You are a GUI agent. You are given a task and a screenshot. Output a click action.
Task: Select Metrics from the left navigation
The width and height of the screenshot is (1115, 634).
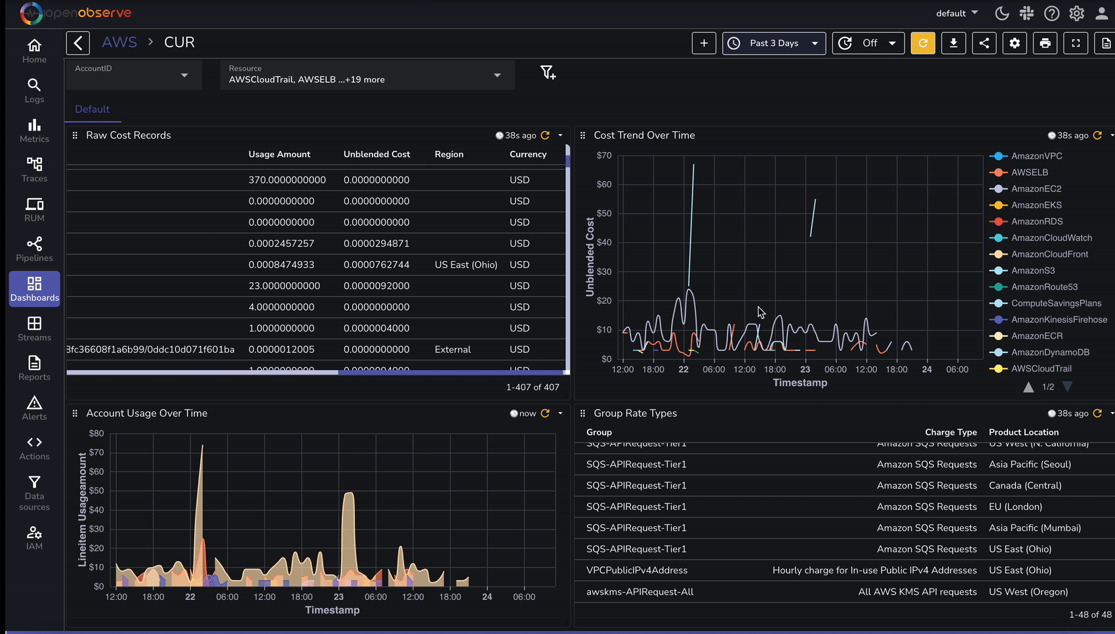pyautogui.click(x=34, y=131)
